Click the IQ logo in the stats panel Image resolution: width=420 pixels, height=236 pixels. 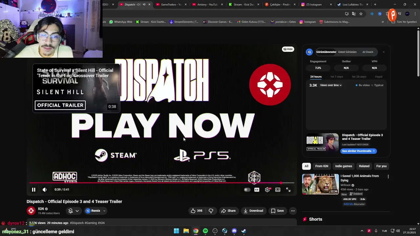click(309, 52)
